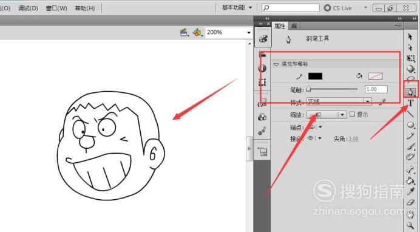
Task: Select the Pencil tool
Action: (410, 135)
